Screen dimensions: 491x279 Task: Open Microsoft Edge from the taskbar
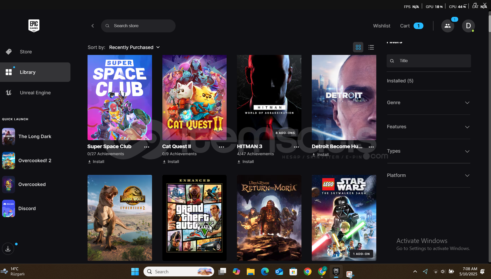pos(265,271)
